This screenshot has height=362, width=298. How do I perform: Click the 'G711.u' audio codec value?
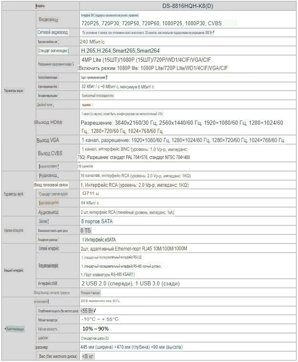tap(90, 193)
